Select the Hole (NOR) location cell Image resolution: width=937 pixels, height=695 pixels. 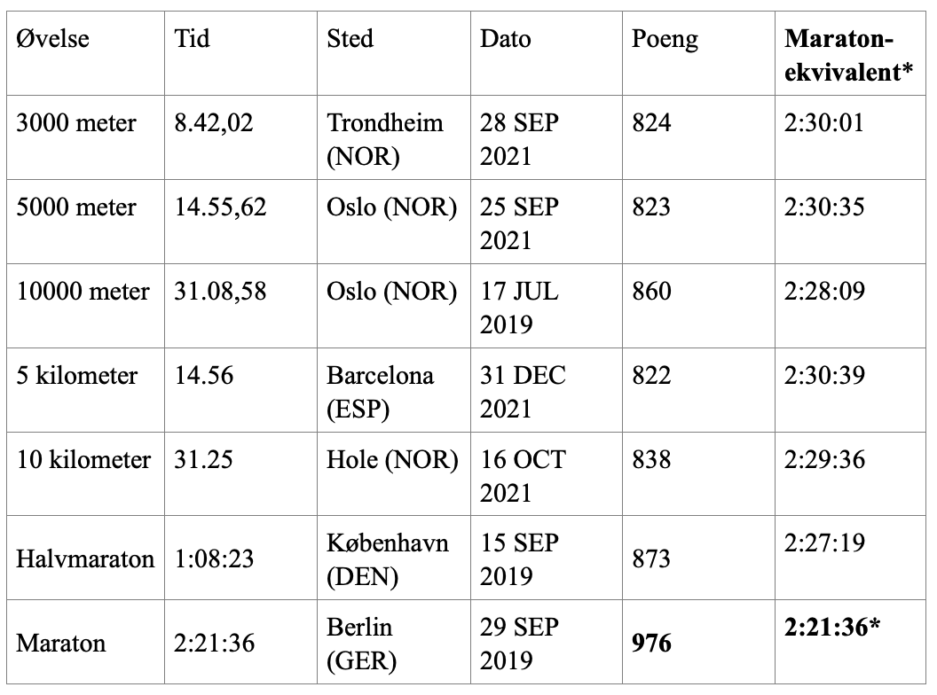click(391, 460)
